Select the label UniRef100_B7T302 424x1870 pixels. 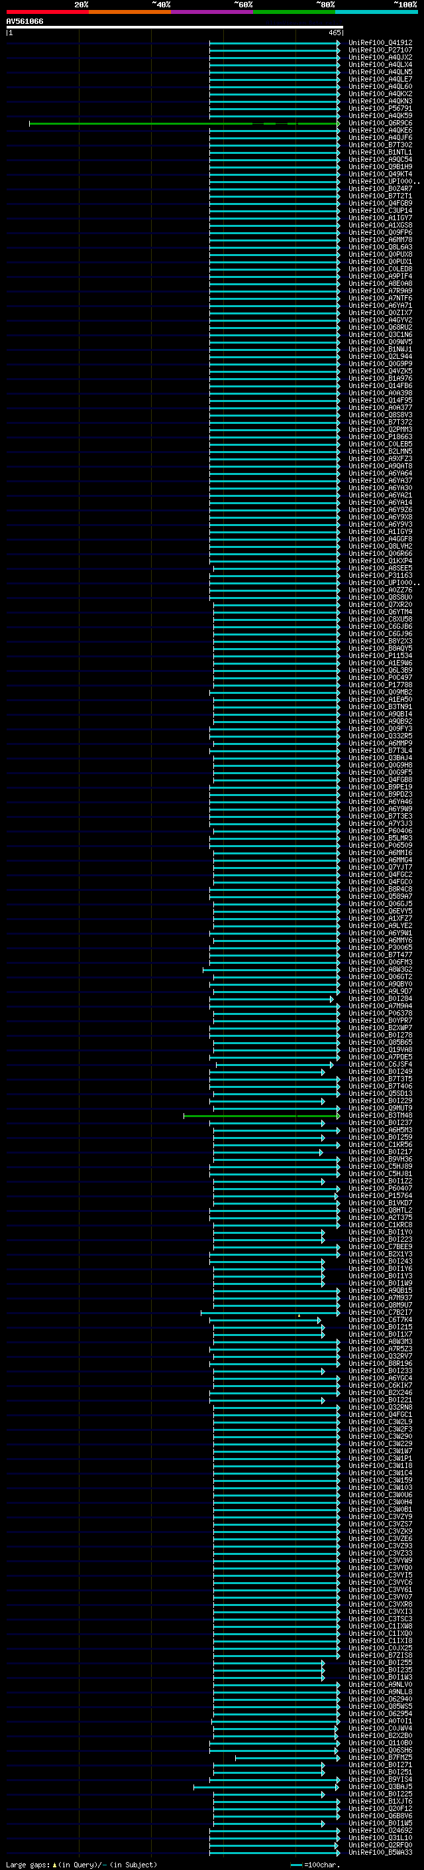380,145
